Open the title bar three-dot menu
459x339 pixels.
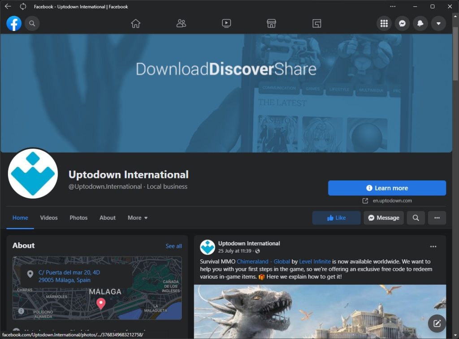click(393, 6)
